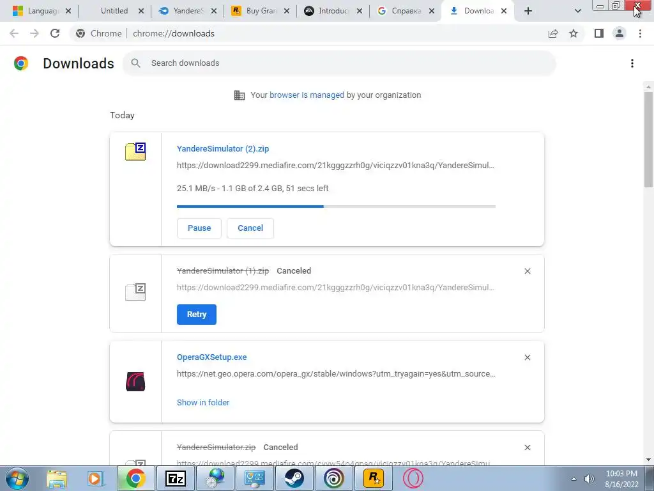Cancel the YandereSimulator (2).zip download
The height and width of the screenshot is (491, 654).
point(250,228)
